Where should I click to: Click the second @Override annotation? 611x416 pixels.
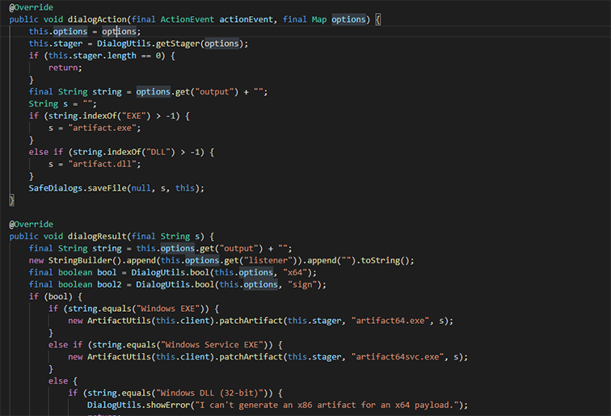click(x=32, y=225)
